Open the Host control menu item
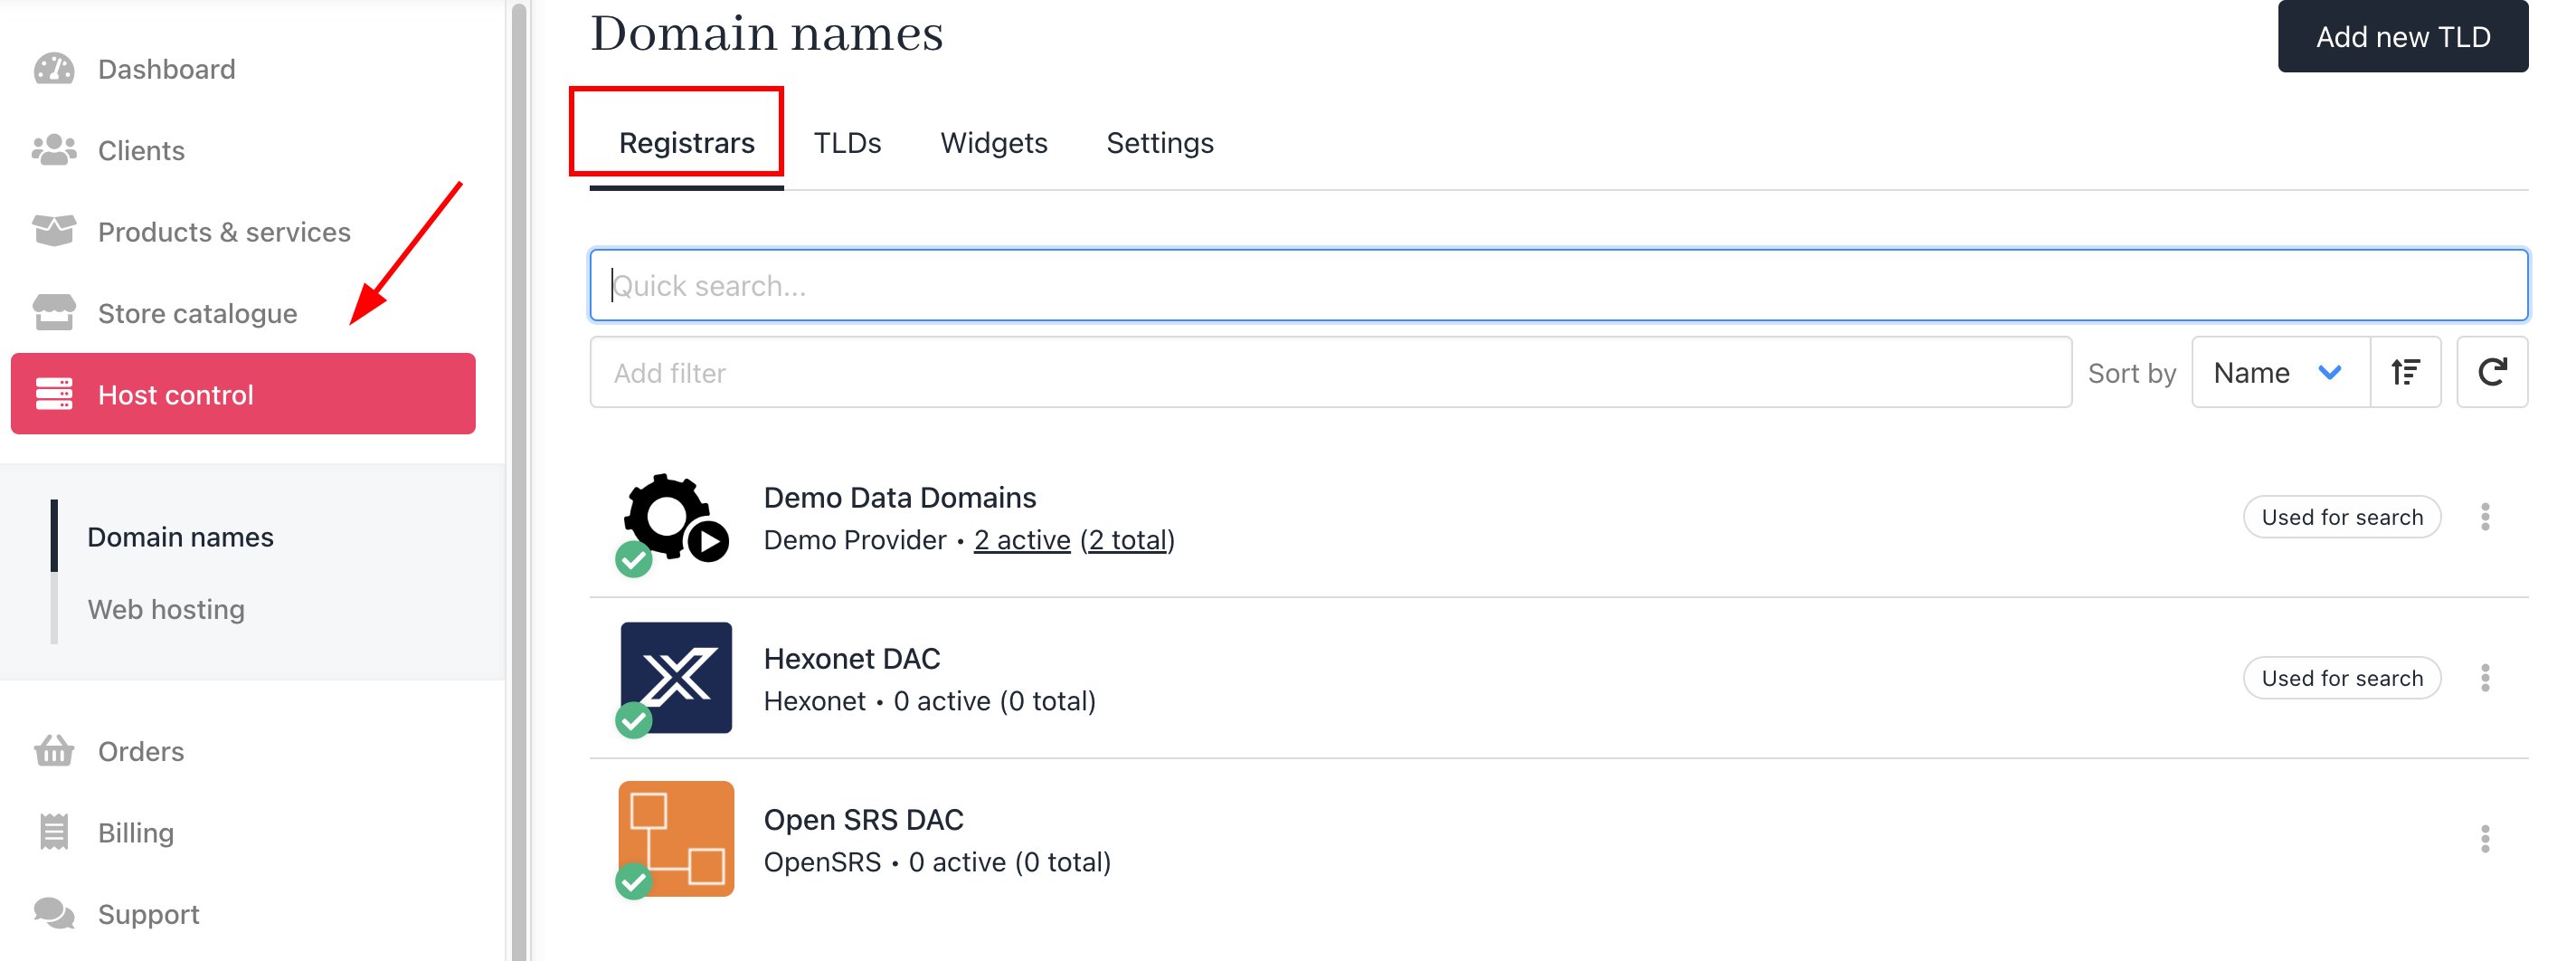Screen dimensions: 2576x961 pyautogui.click(x=243, y=394)
